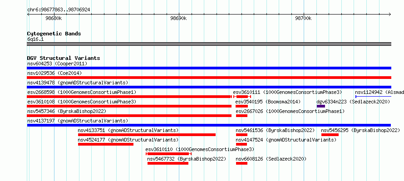
Task: Select nsv4524177 gnomAD structural variant label
Action: click(x=128, y=140)
